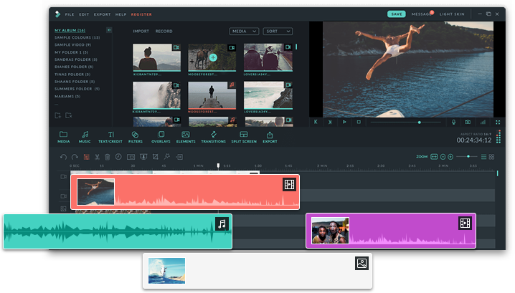Click the timeline zoom slider
515x293 pixels.
point(468,156)
